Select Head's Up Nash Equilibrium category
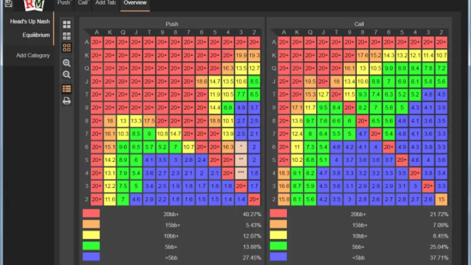This screenshot has height=265, width=471. (x=29, y=28)
